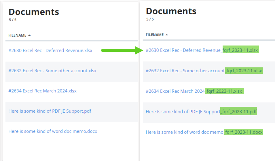Open Deferred Revenue_fqrf_2023-11.xlsx file

pyautogui.click(x=202, y=50)
